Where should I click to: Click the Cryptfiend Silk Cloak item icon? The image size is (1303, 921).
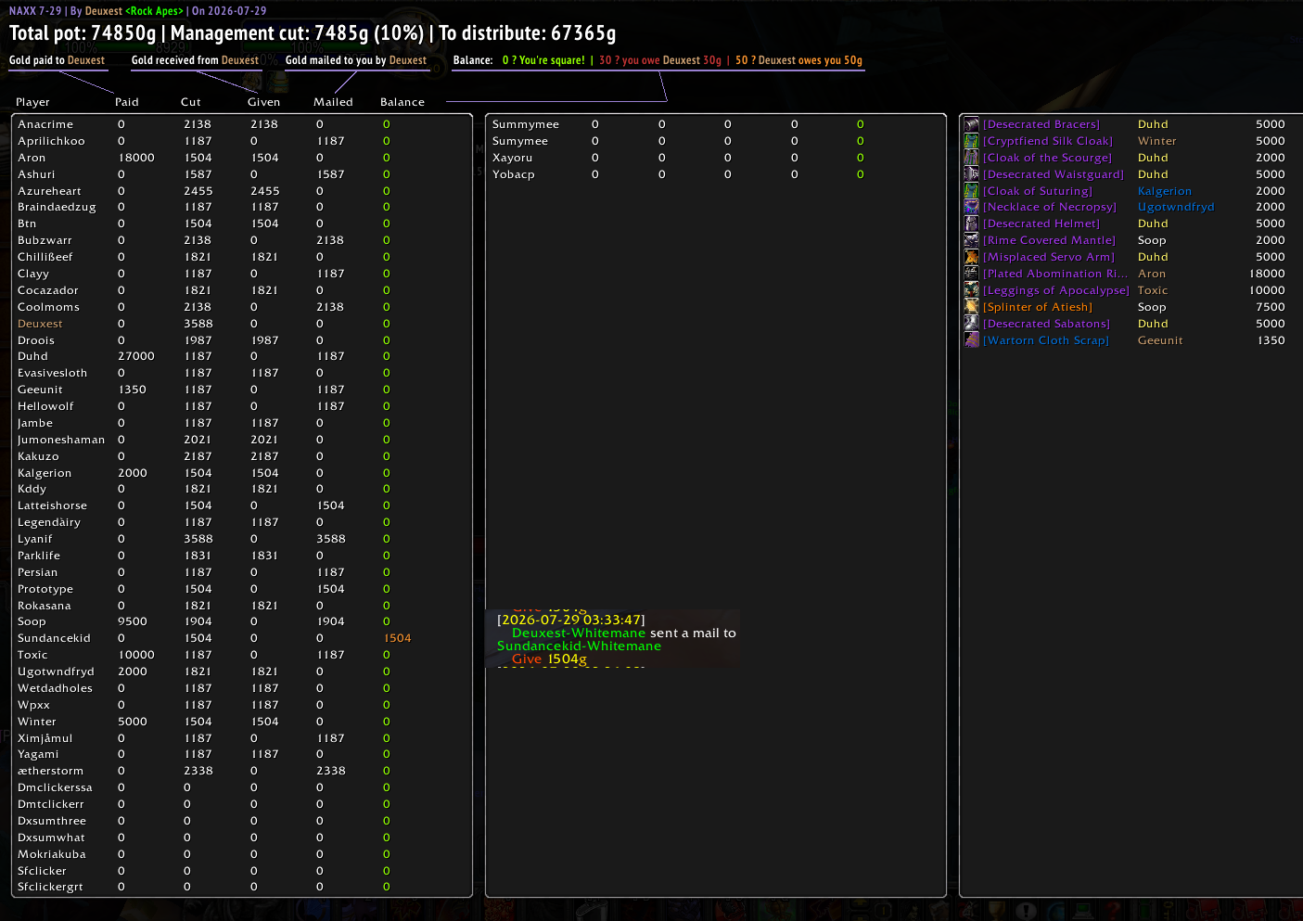tap(971, 141)
